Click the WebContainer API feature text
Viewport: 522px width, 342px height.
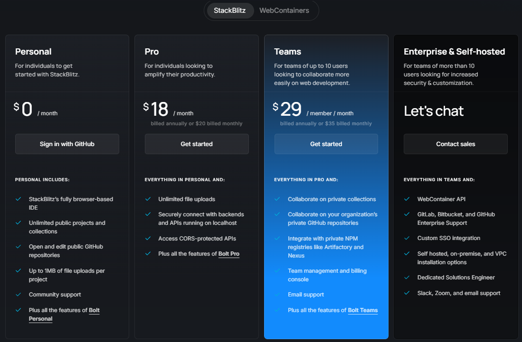[x=441, y=199]
